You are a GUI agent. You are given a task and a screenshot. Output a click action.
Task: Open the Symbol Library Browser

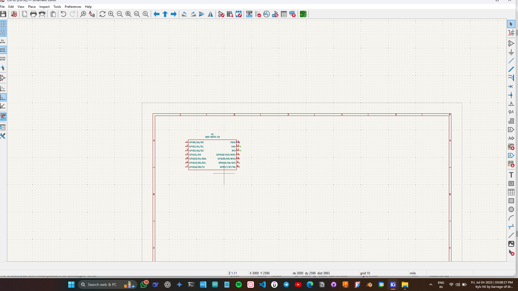(x=230, y=14)
